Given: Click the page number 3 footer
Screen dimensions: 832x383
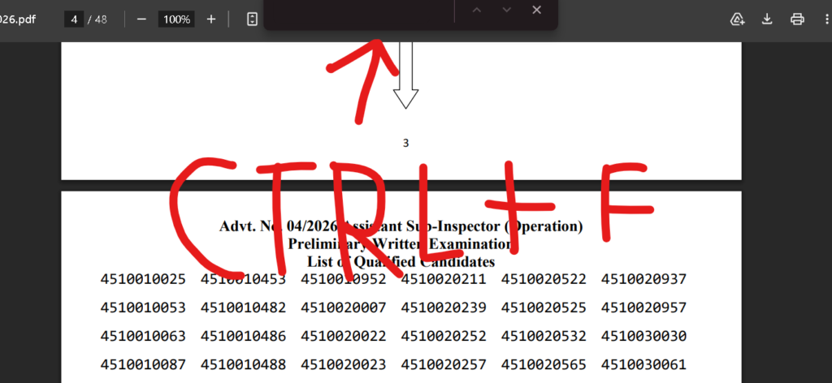Looking at the screenshot, I should point(406,143).
